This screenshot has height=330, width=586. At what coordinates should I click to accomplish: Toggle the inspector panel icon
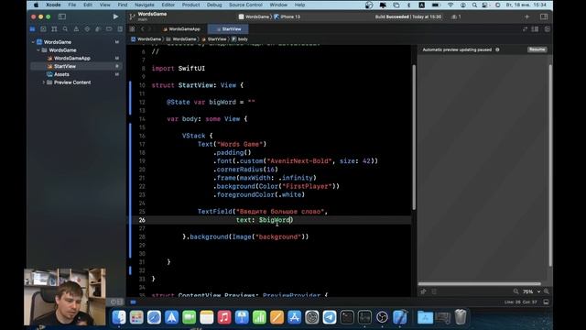544,16
